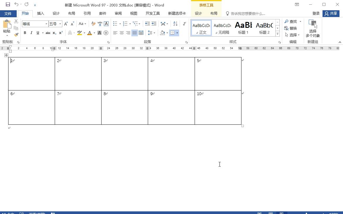Toggle italic formatting
The width and height of the screenshot is (343, 214).
point(31,33)
